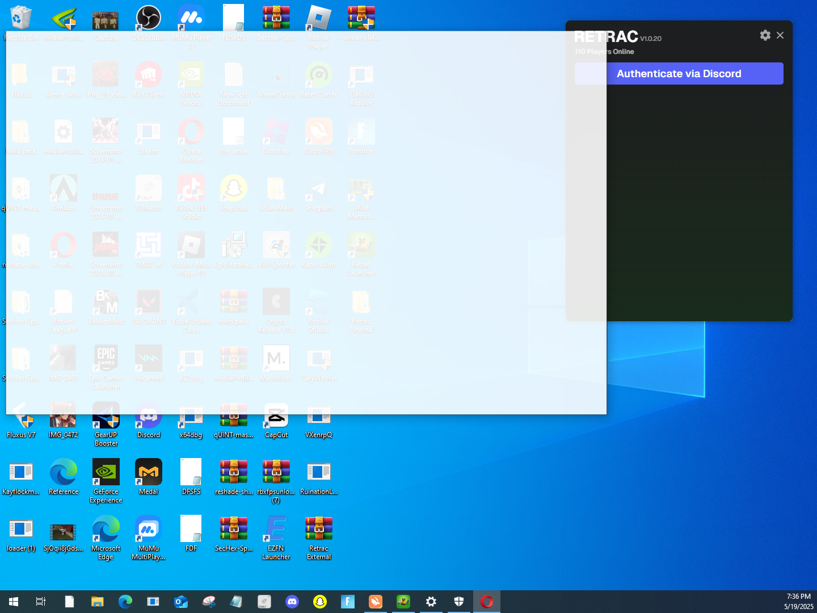Open Settings gear in the taskbar
The width and height of the screenshot is (817, 613).
[431, 602]
